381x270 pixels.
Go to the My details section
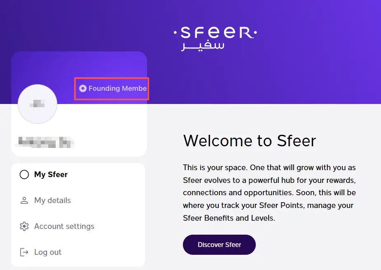coord(52,201)
